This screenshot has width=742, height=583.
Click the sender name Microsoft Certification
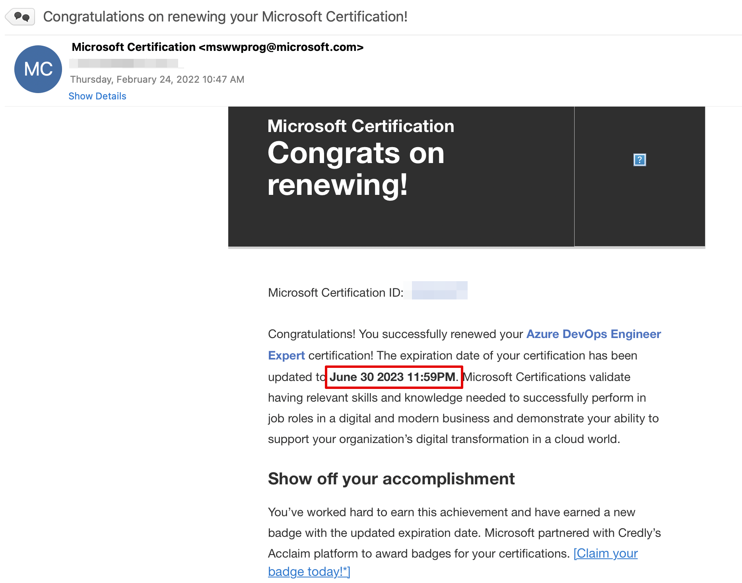(x=134, y=47)
